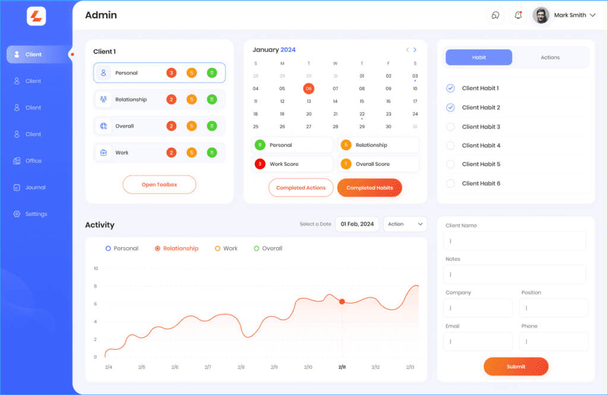Open the Action dropdown in Activity
The width and height of the screenshot is (608, 395).
tap(405, 224)
